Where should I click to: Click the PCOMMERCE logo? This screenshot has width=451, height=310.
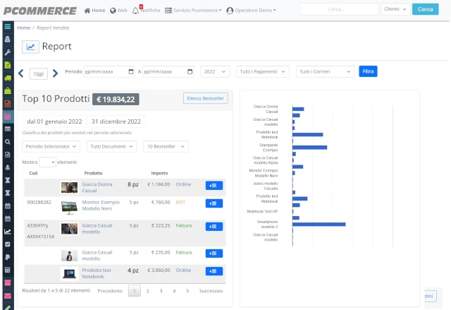[40, 11]
